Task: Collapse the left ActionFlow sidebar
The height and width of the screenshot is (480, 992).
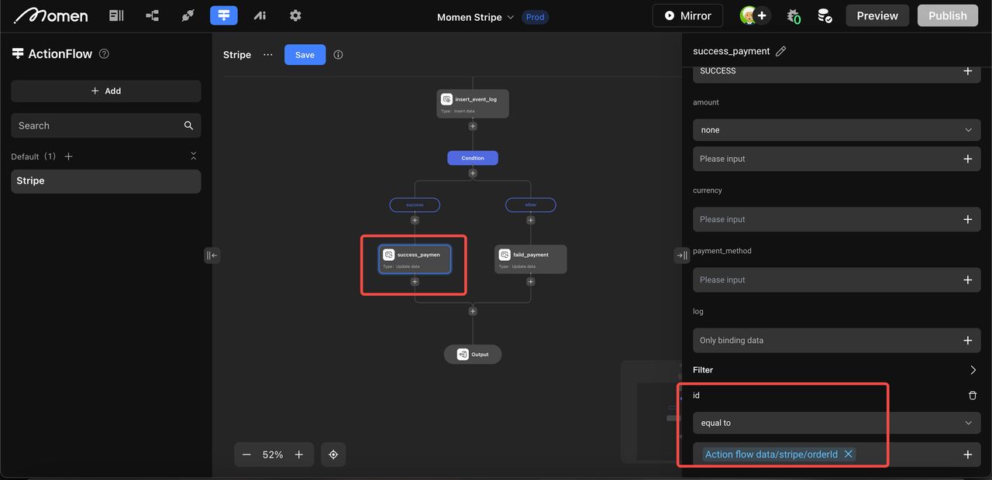Action: pos(212,255)
